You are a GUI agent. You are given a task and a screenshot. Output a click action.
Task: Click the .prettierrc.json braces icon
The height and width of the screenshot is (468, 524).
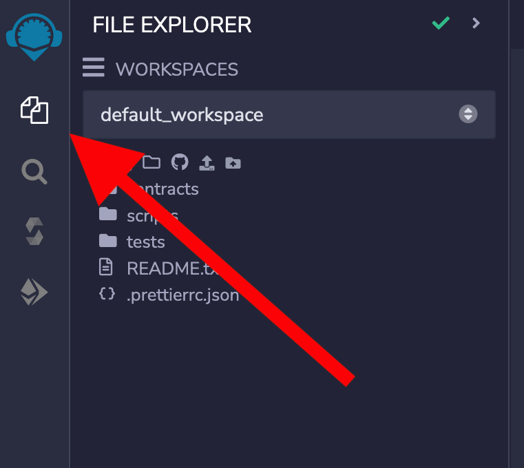[107, 294]
